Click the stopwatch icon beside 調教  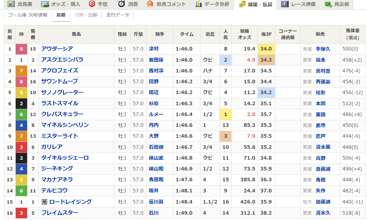coord(122,4)
